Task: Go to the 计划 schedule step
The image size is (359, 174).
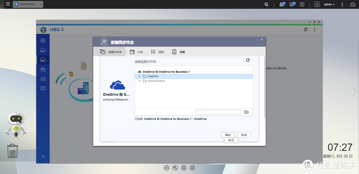Action: click(x=136, y=52)
